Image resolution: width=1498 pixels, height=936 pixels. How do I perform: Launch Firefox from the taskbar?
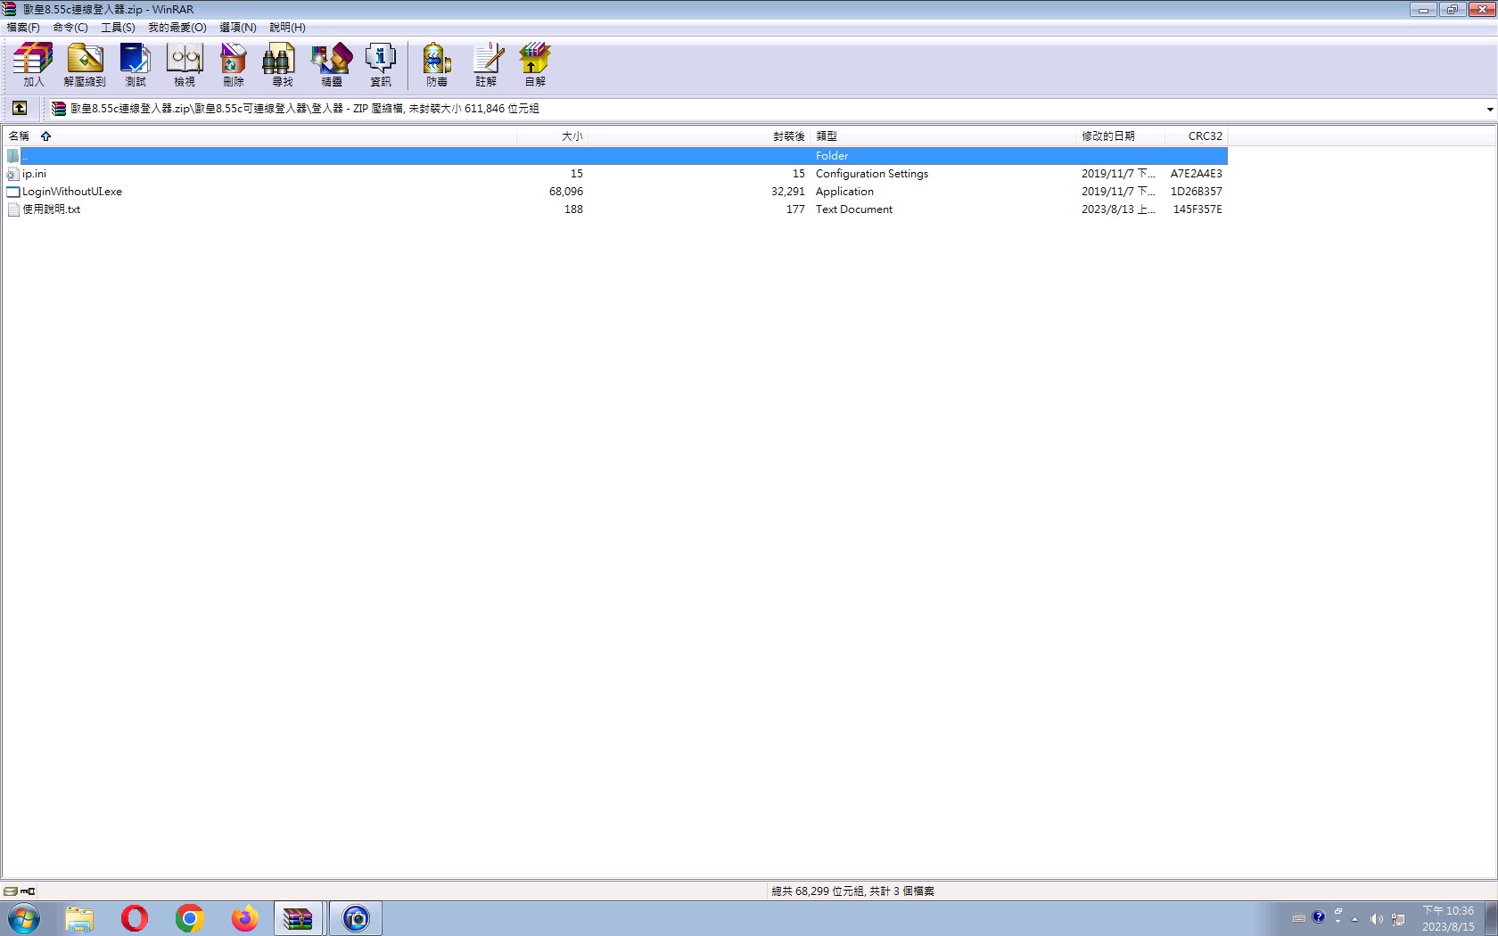tap(244, 918)
